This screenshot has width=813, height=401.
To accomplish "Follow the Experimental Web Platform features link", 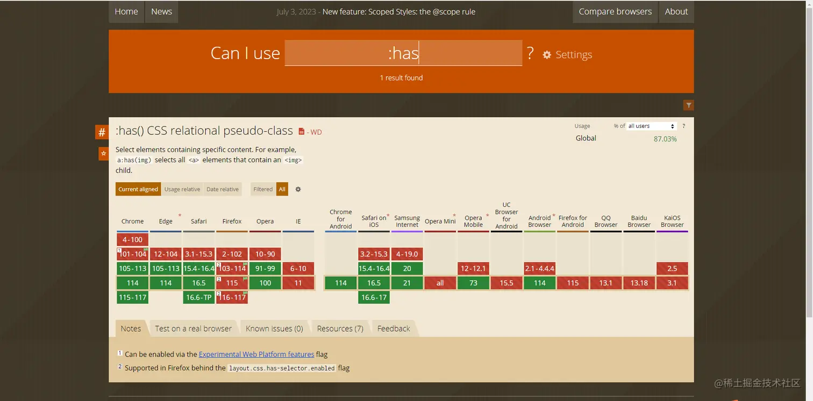I will click(x=256, y=354).
